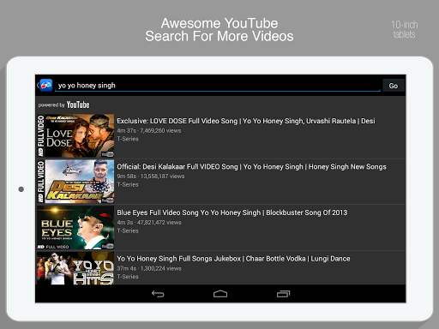Select the Full Songs Jukebox title
This screenshot has height=329, width=439.
233,259
